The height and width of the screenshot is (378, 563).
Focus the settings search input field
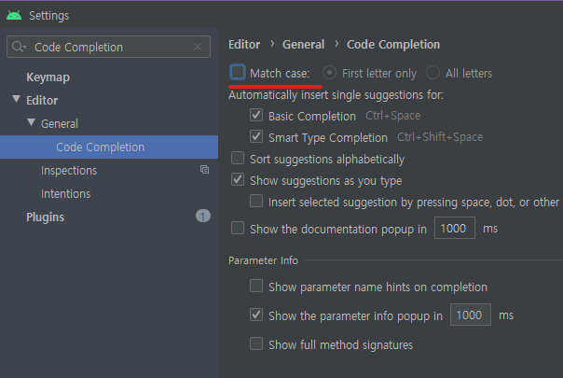[x=108, y=47]
